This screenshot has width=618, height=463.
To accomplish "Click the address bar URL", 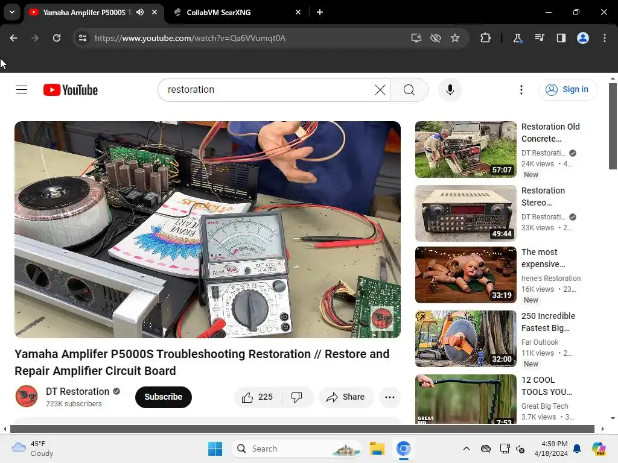I will pyautogui.click(x=190, y=38).
